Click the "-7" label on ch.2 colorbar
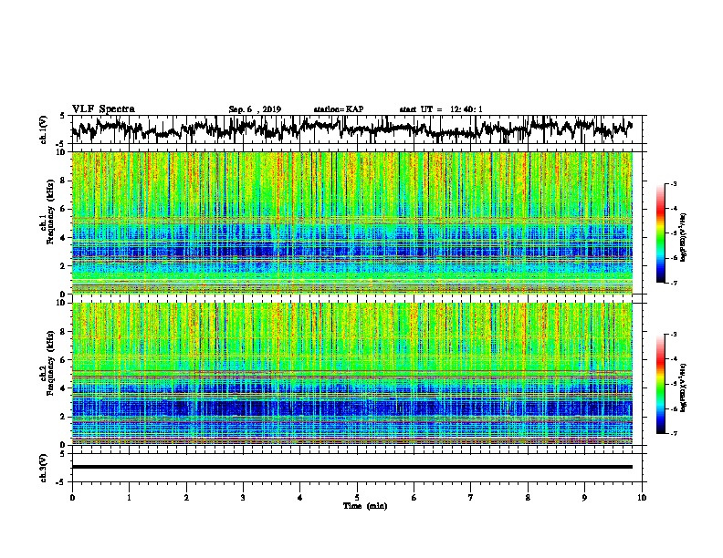723x558 pixels. tap(673, 433)
